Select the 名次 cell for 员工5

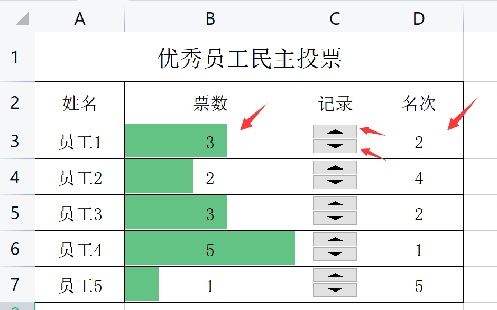[419, 285]
